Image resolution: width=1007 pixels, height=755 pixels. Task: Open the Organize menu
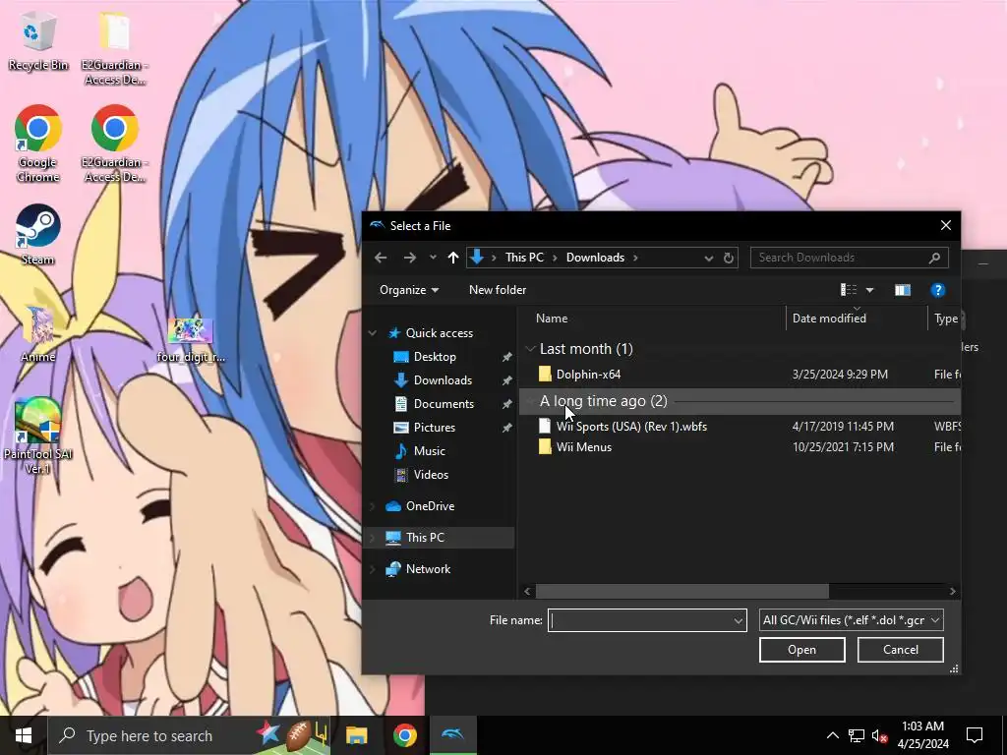tap(409, 290)
